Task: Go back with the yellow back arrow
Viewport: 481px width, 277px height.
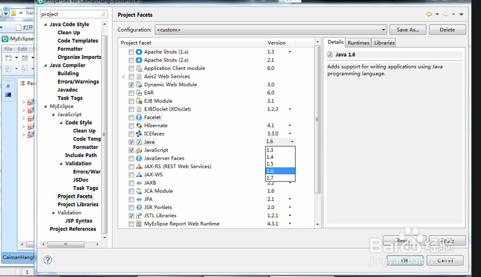Action: 429,14
